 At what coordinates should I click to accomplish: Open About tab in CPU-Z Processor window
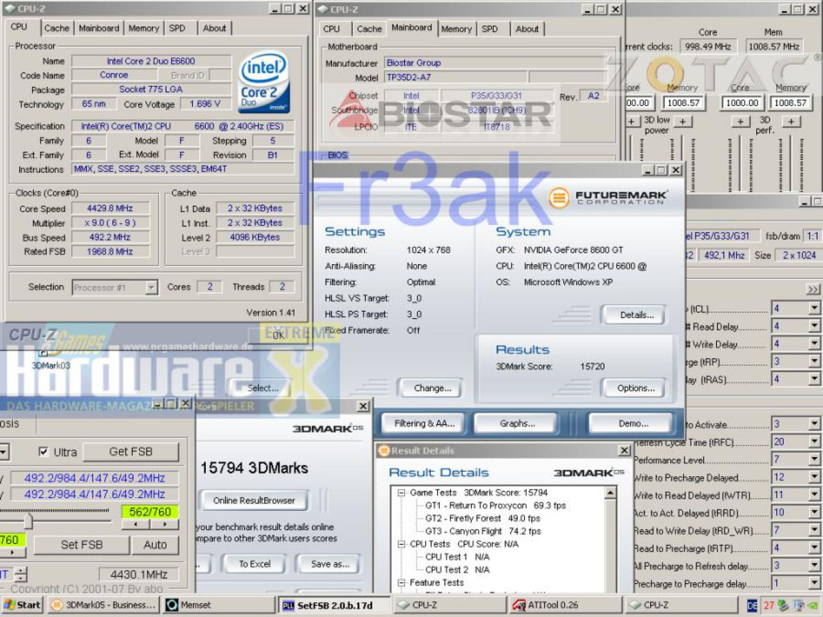click(x=214, y=28)
